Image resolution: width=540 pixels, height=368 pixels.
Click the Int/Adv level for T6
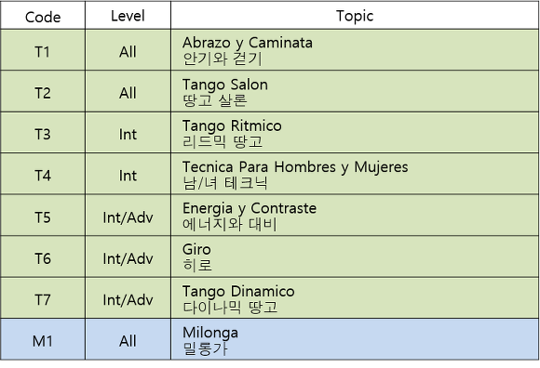[128, 256]
